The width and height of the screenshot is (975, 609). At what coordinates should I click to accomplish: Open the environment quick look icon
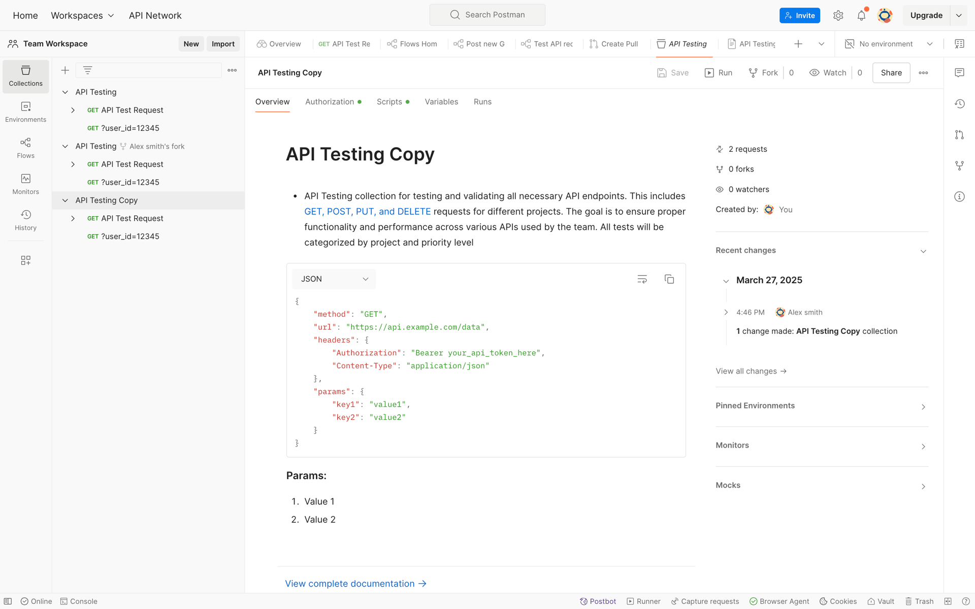pos(959,44)
